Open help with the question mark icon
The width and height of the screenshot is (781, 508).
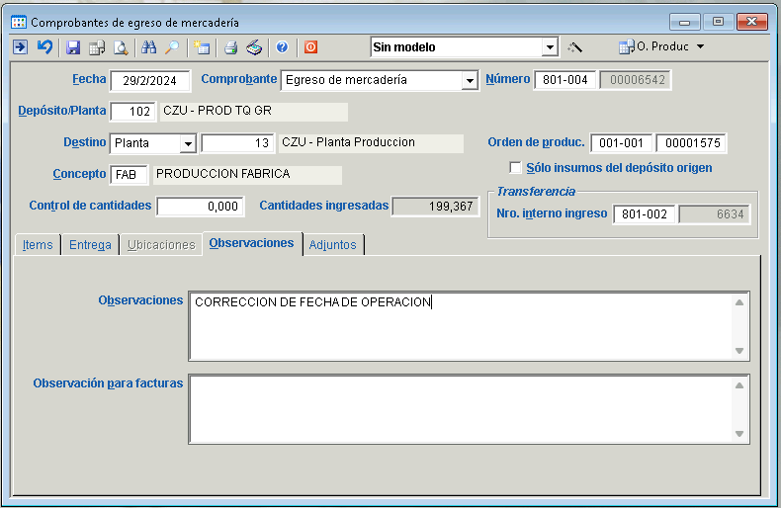282,46
